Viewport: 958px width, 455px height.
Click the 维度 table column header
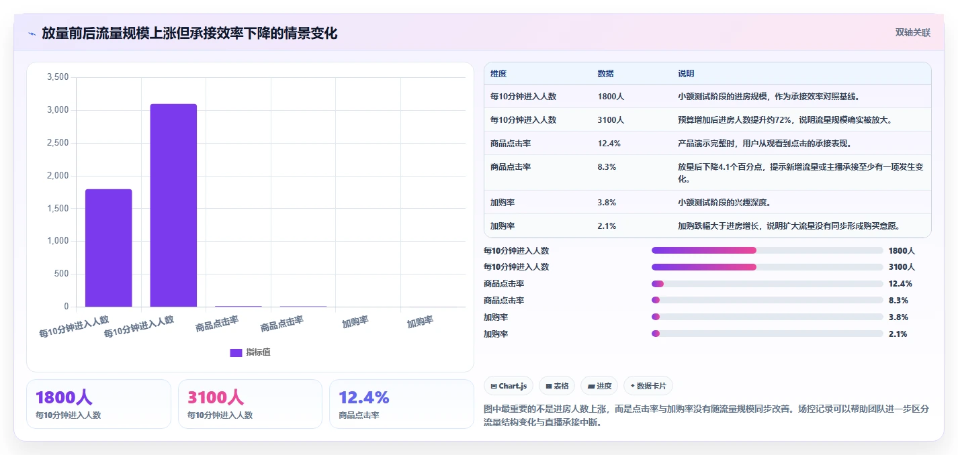pyautogui.click(x=498, y=73)
